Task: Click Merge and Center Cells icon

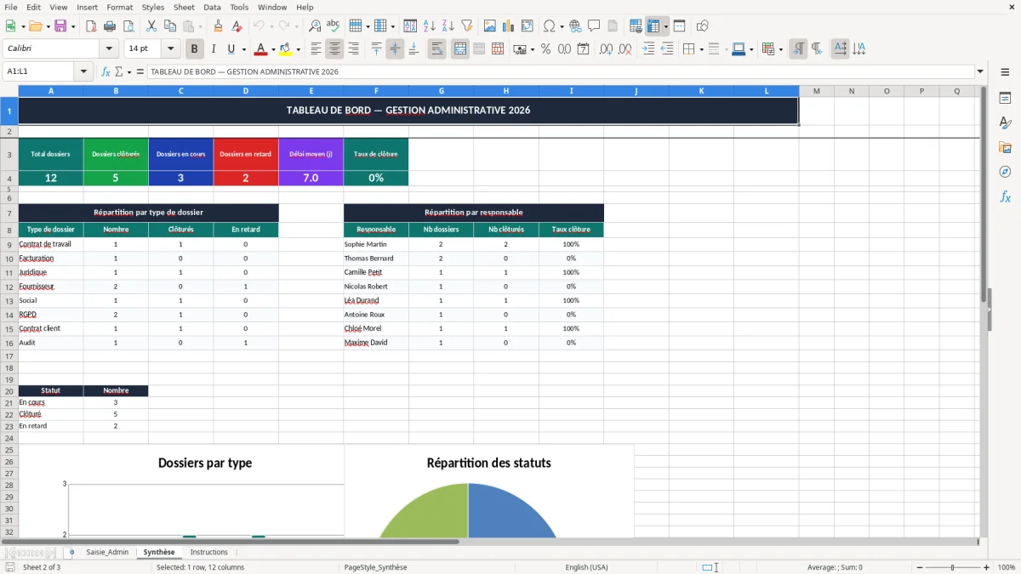Action: click(x=460, y=49)
